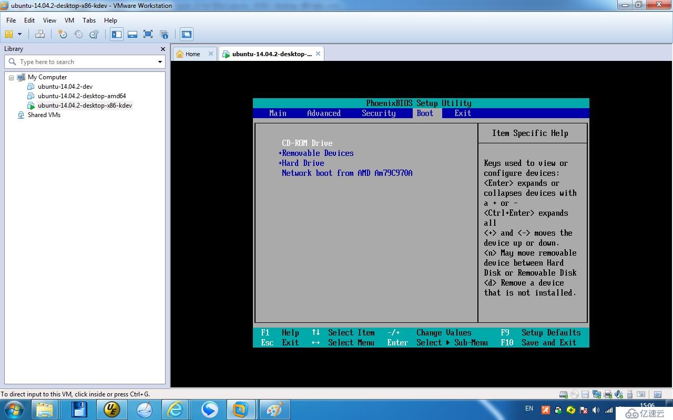Open the View menu
Screen dimensions: 673x420
49,20
